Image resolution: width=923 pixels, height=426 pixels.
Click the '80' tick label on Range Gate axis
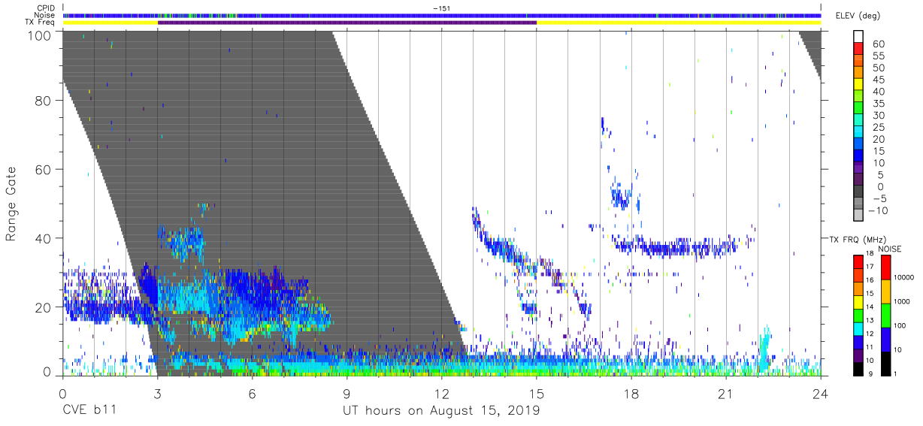43,100
